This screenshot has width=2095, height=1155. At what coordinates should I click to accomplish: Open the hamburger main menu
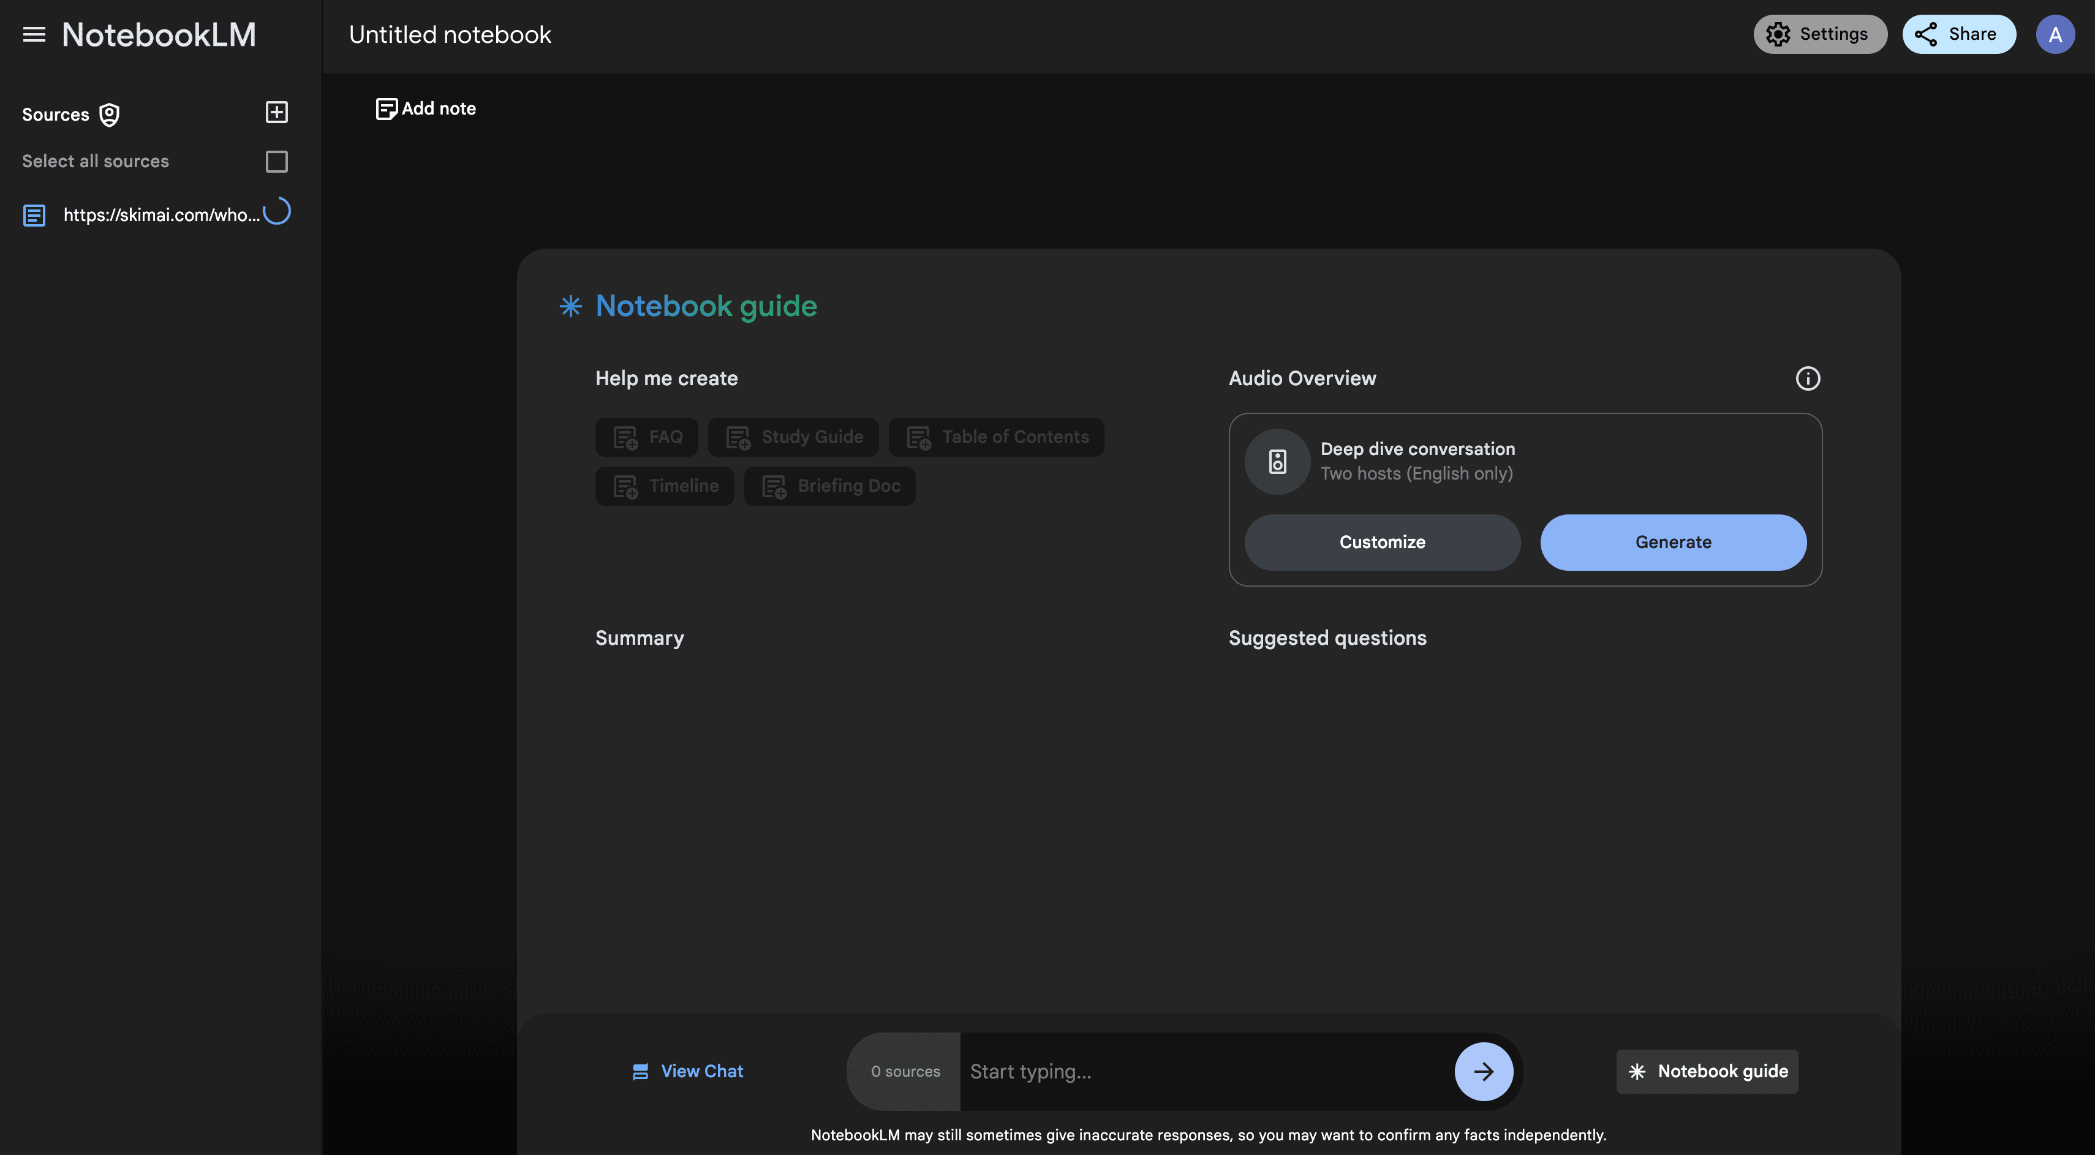pyautogui.click(x=34, y=34)
